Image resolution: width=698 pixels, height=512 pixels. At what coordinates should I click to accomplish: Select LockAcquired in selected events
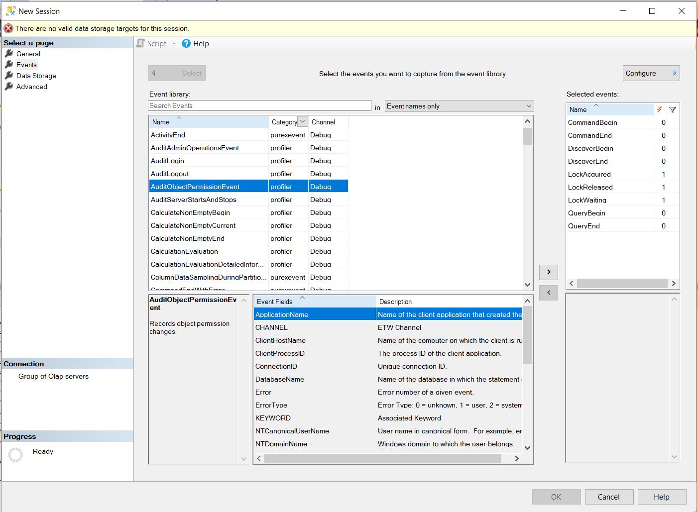(x=622, y=174)
